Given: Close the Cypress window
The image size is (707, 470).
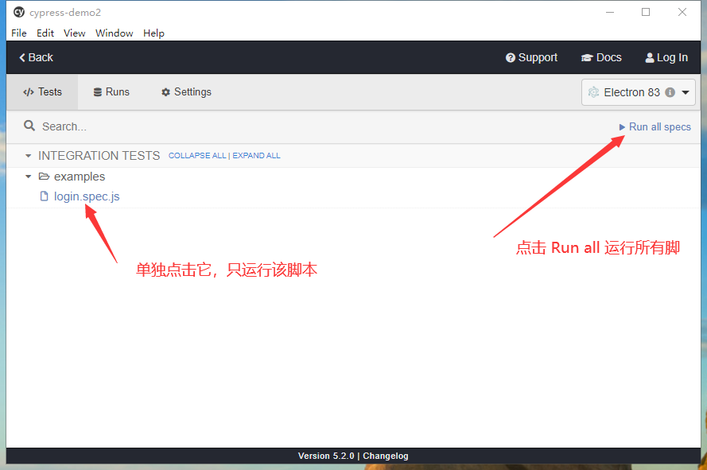Looking at the screenshot, I should pyautogui.click(x=682, y=12).
